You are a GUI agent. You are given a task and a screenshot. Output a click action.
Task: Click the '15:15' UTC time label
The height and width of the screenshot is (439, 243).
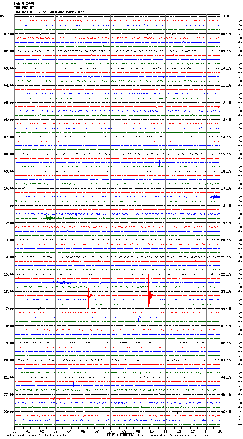coord(226,154)
